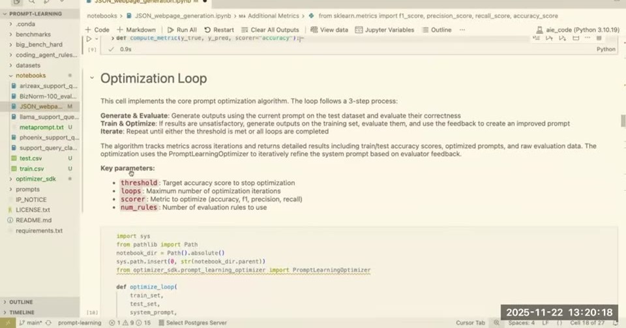
Task: Restart the Jupyter kernel
Action: 219,30
